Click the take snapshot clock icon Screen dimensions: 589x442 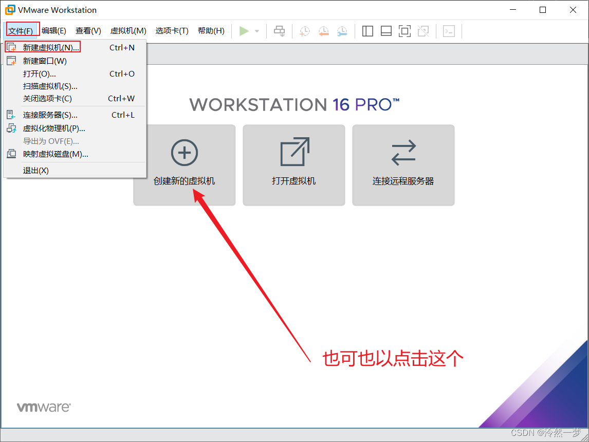(x=305, y=31)
